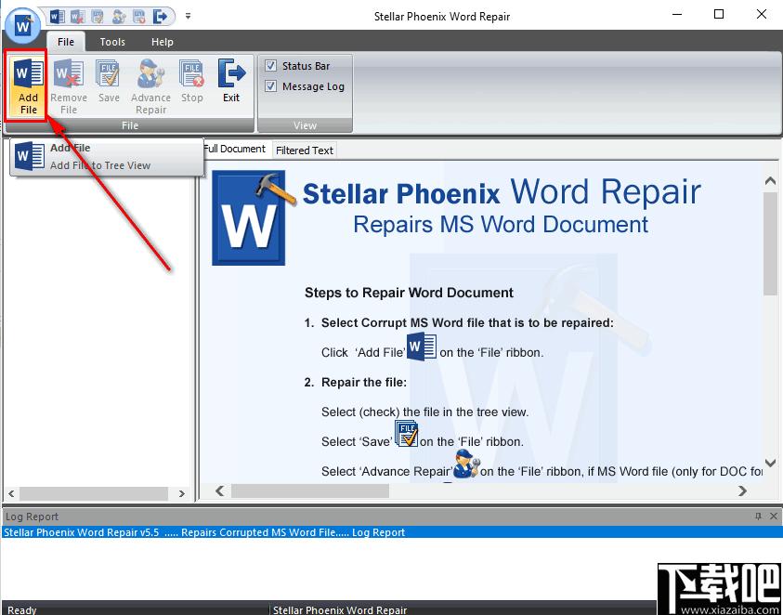Click Add File in the quick access toolbar
783x615 pixels.
click(58, 17)
